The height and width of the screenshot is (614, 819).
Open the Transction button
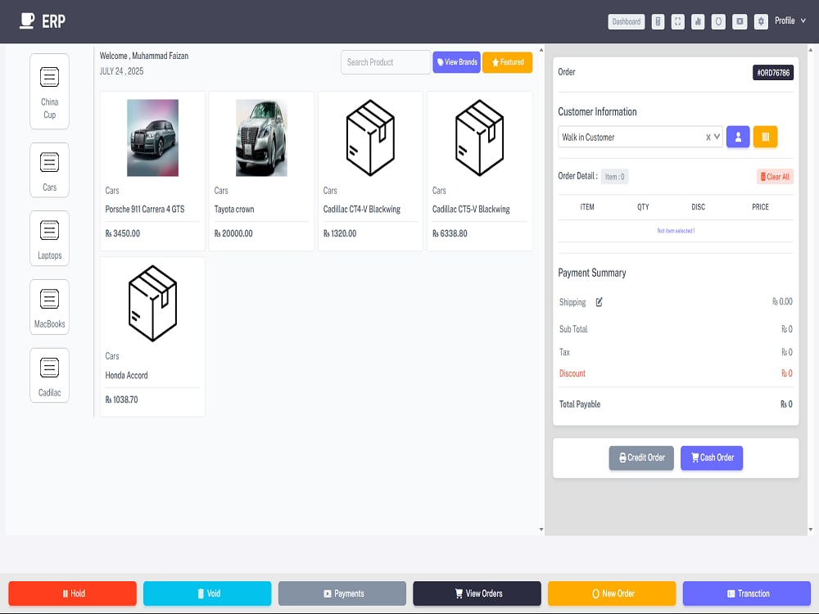click(x=747, y=594)
